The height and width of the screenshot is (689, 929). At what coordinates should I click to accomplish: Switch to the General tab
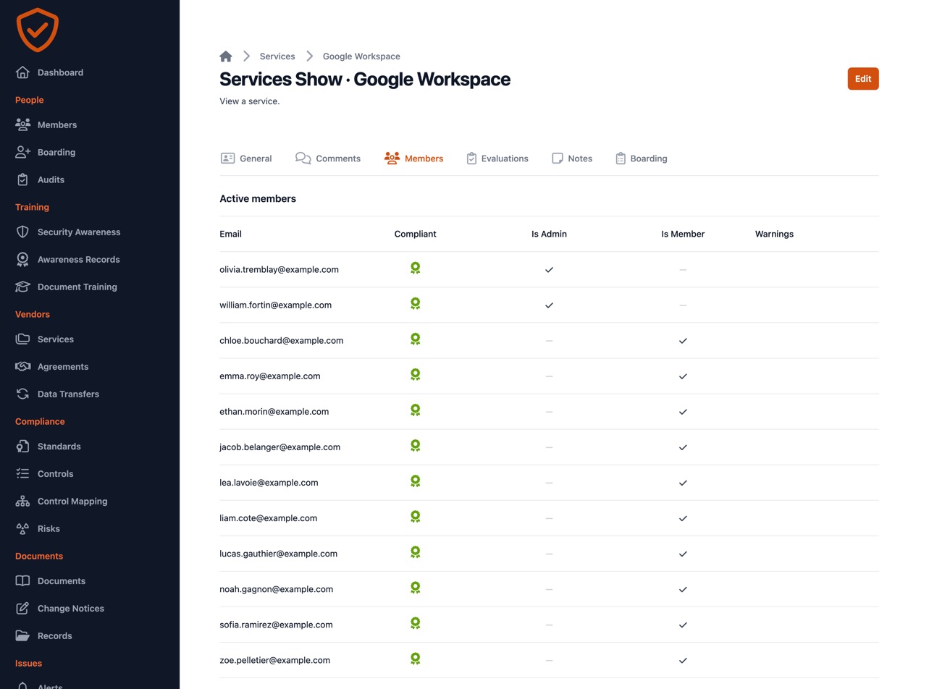(x=246, y=158)
